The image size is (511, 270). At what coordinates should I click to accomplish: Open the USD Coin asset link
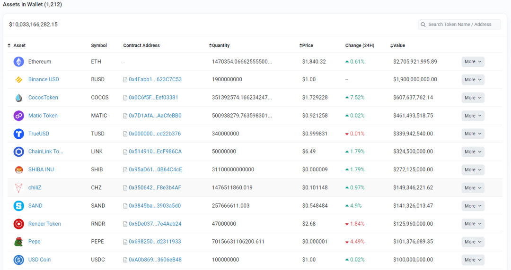39,260
